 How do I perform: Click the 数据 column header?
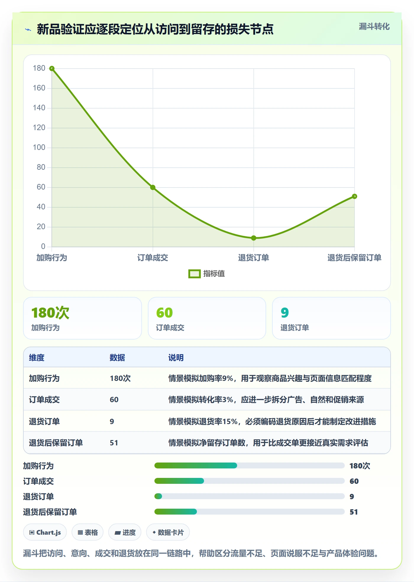tap(117, 358)
